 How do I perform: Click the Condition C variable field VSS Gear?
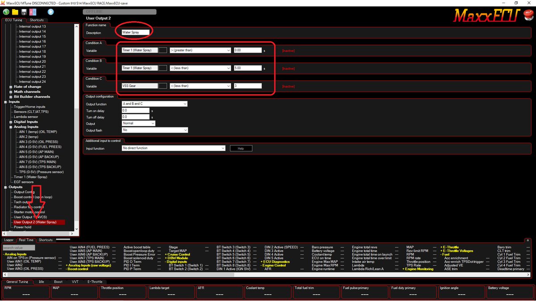[140, 86]
